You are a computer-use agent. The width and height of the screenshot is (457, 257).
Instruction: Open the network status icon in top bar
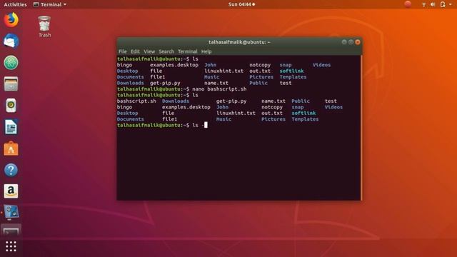coord(423,4)
